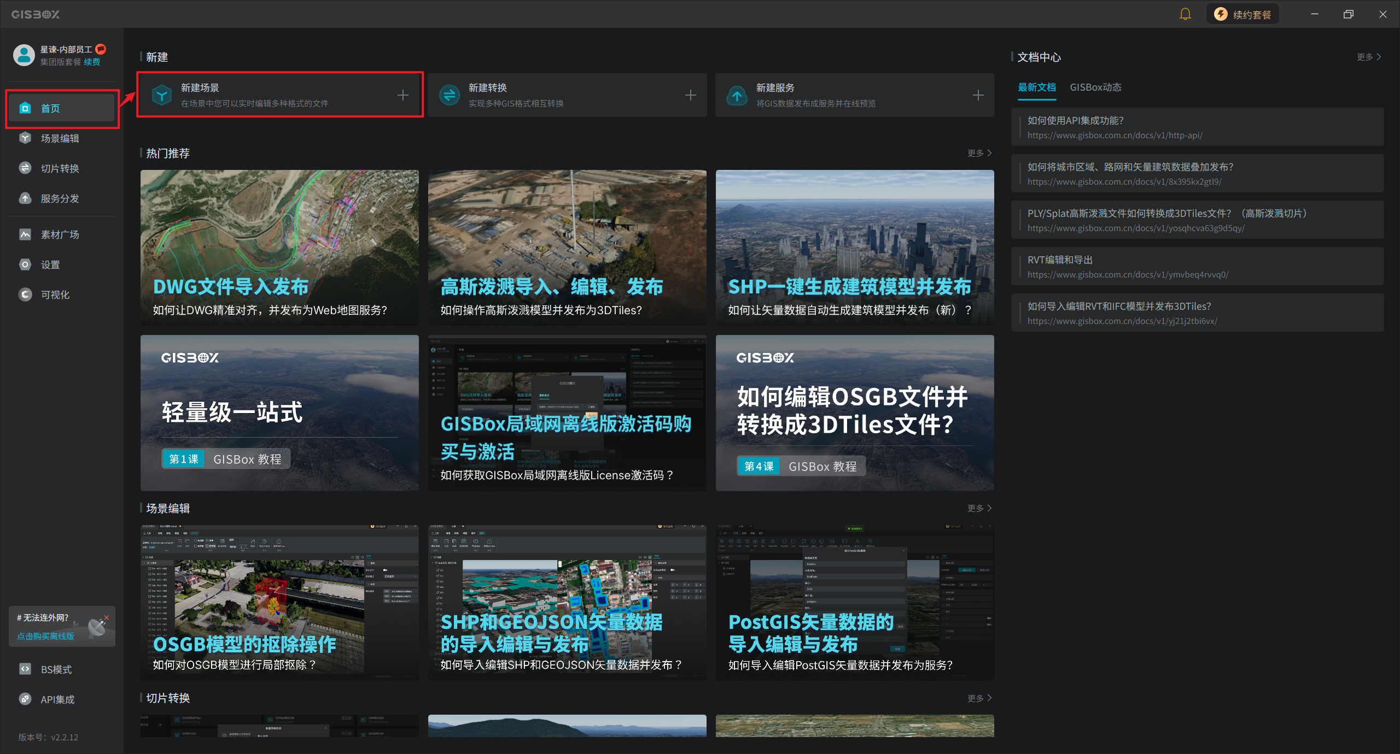1400x754 pixels.
Task: Click the GISBOX logo in title bar
Action: [36, 14]
